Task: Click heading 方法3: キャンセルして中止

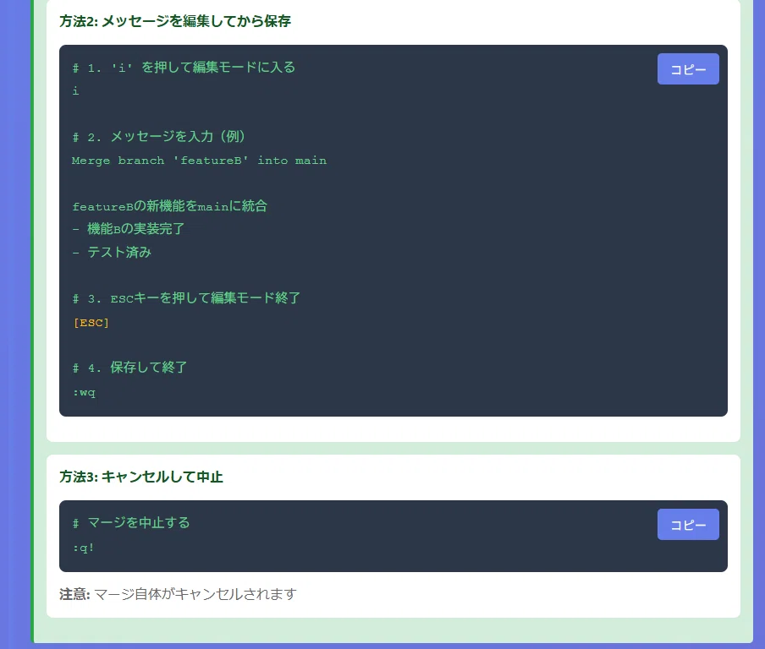Action: coord(141,477)
